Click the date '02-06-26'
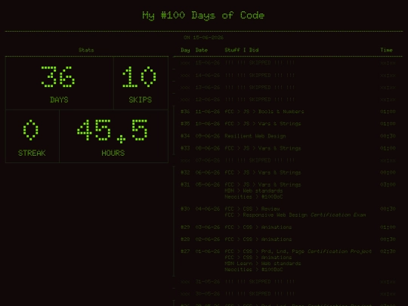The image size is (408, 306). 208,239
